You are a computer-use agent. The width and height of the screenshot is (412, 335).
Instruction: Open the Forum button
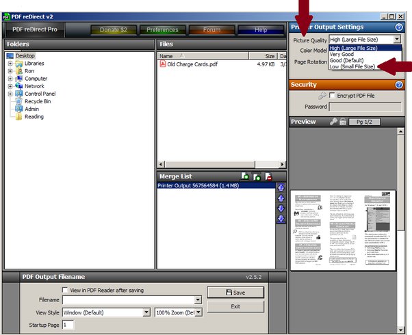point(211,30)
